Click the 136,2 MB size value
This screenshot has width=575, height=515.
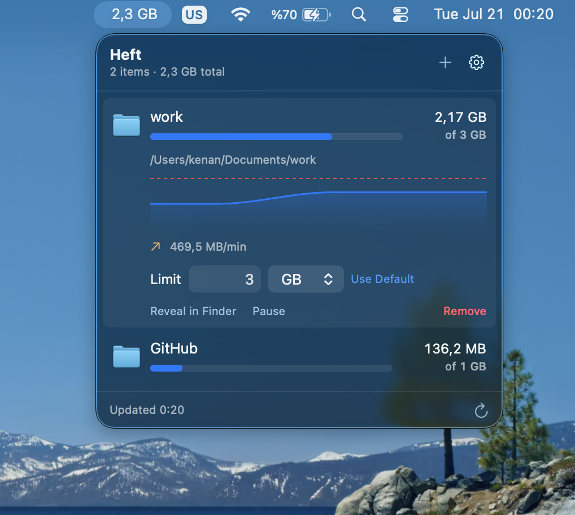[455, 348]
